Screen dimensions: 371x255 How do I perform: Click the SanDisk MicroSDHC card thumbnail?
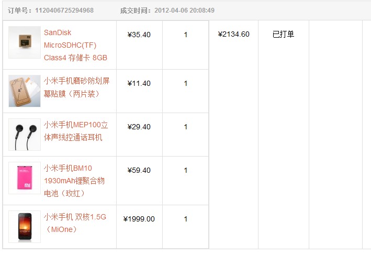24,42
